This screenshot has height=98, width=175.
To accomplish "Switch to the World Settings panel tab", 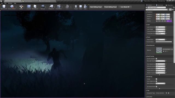I will click(x=159, y=5).
